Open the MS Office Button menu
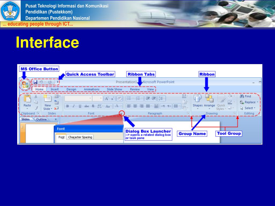The height and width of the screenshot is (206, 275). [25, 85]
